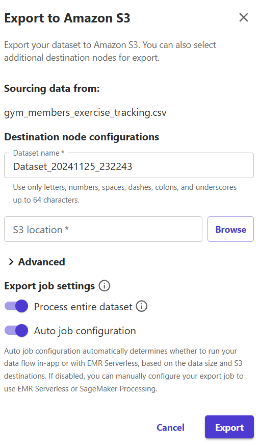
Task: Click into the S3 location input box
Action: coord(103,229)
